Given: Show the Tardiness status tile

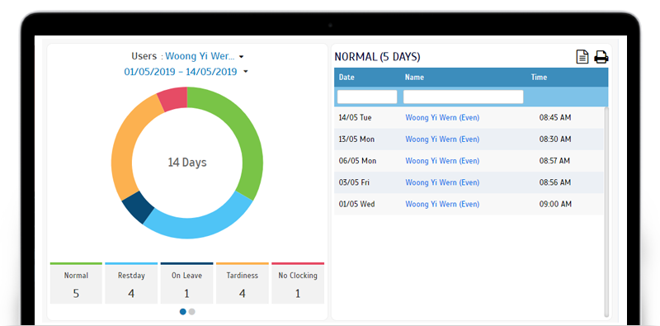Looking at the screenshot, I should (243, 283).
